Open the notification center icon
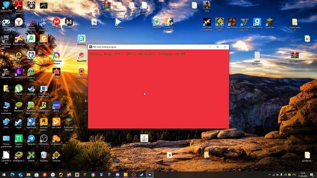Screen dimensions: 317x178 pos(312,175)
